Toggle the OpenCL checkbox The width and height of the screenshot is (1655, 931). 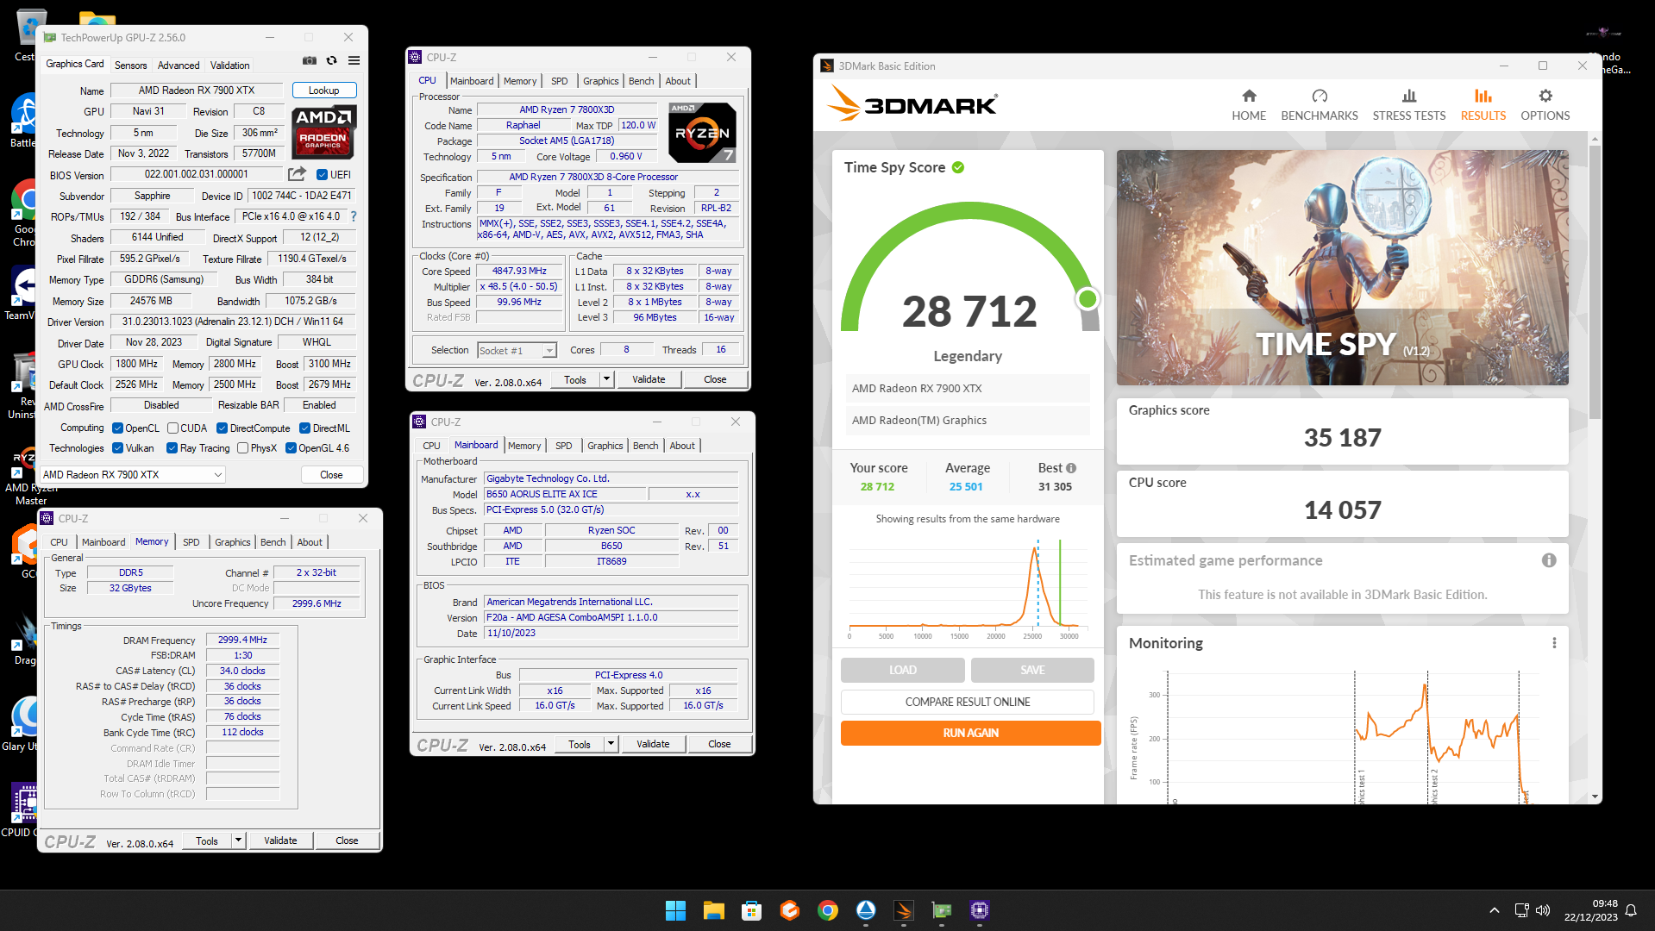pyautogui.click(x=117, y=428)
